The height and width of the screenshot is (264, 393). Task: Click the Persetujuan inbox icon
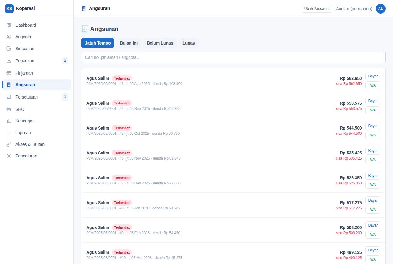(9, 97)
